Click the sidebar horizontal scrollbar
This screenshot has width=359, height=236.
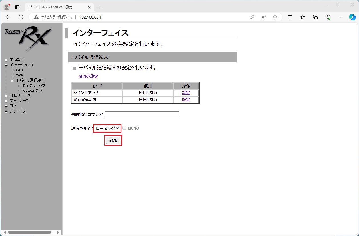[x=29, y=232]
